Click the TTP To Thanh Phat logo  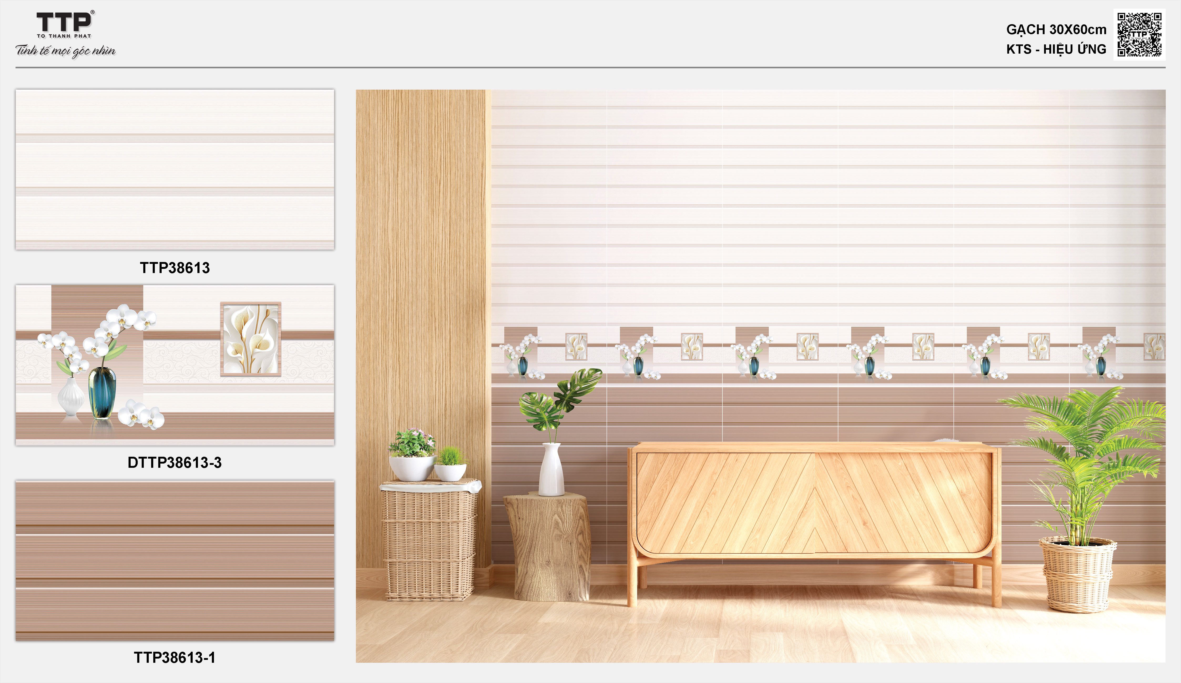pos(66,24)
